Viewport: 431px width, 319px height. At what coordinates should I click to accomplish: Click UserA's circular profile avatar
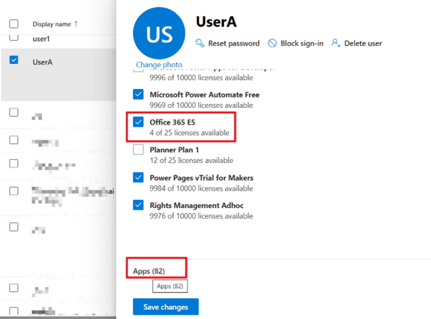click(x=159, y=33)
